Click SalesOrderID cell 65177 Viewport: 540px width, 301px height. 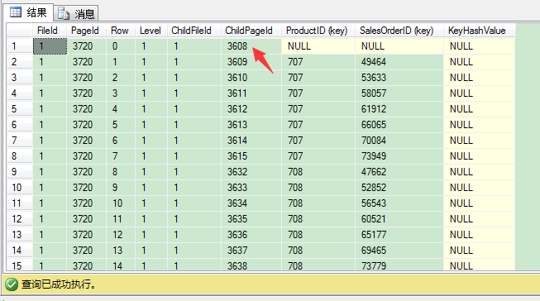click(x=399, y=235)
